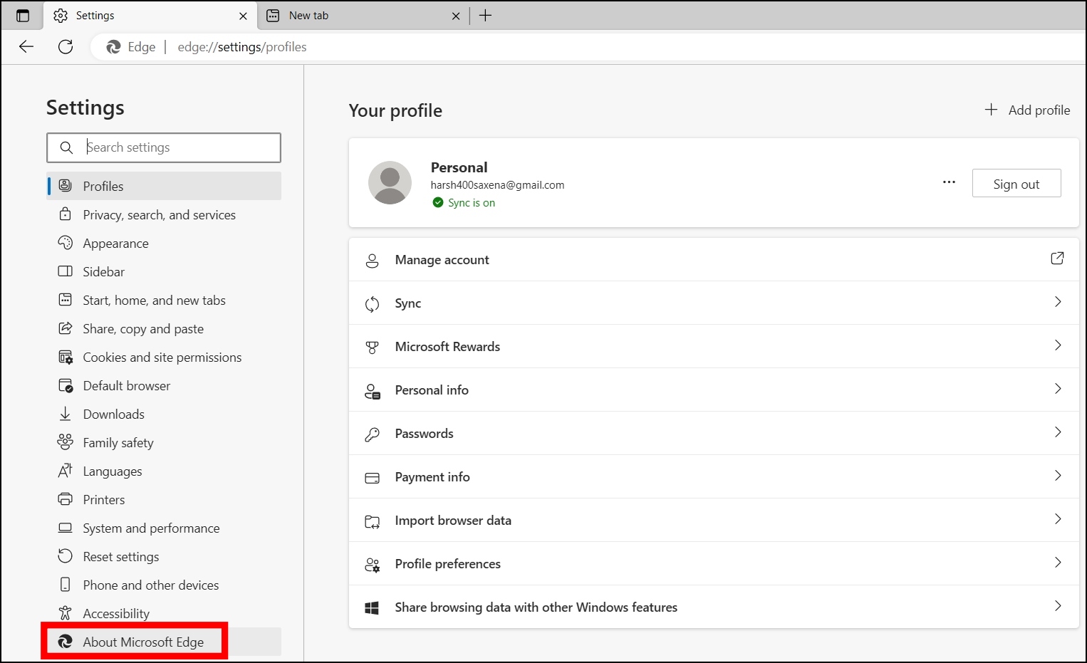Click the Printers icon

click(66, 499)
